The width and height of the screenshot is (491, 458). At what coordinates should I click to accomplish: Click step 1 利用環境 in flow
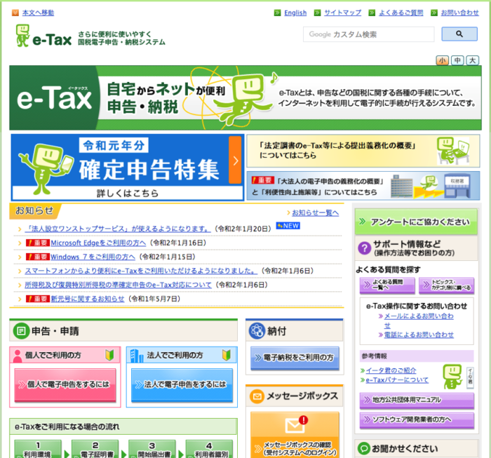pos(38,450)
